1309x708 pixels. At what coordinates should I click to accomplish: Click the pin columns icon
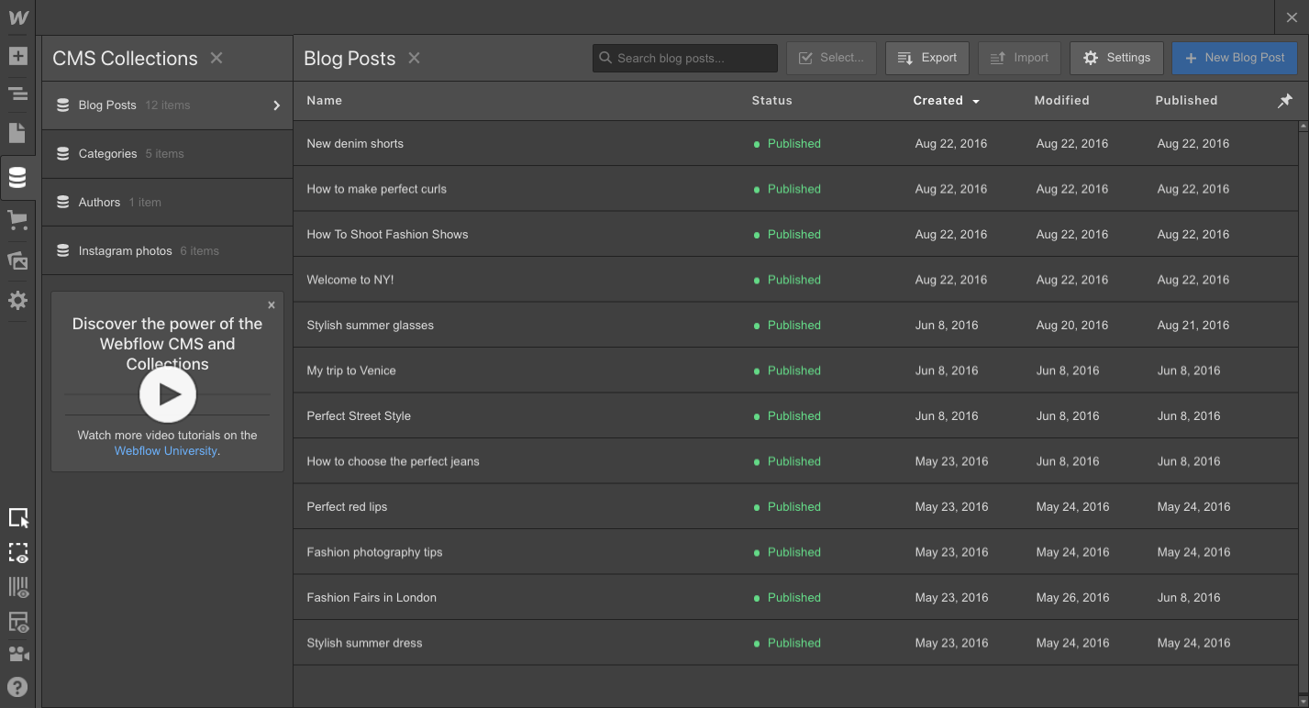coord(1285,101)
